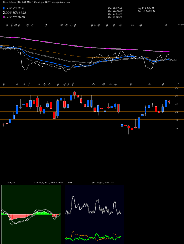184x244 pixels.
Task: Click the ADX '(14 day) 9, +26, -22' readout
Action: point(103,183)
